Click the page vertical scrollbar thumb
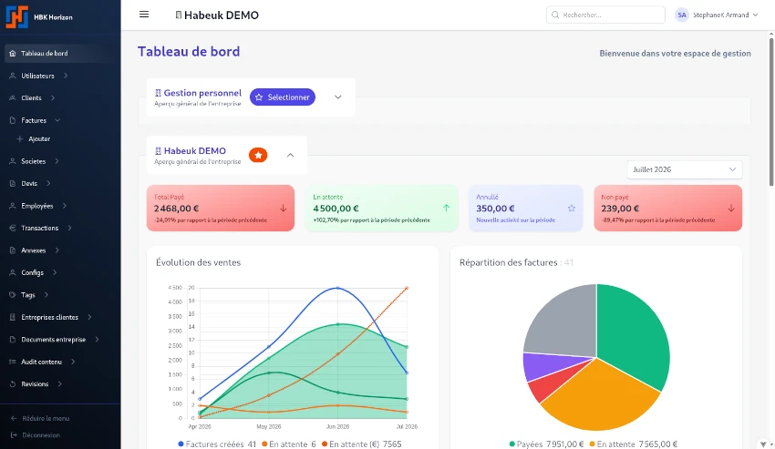The image size is (775, 449). [x=771, y=111]
